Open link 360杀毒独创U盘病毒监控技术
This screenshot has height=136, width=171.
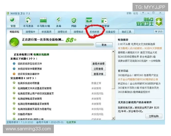[134, 92]
